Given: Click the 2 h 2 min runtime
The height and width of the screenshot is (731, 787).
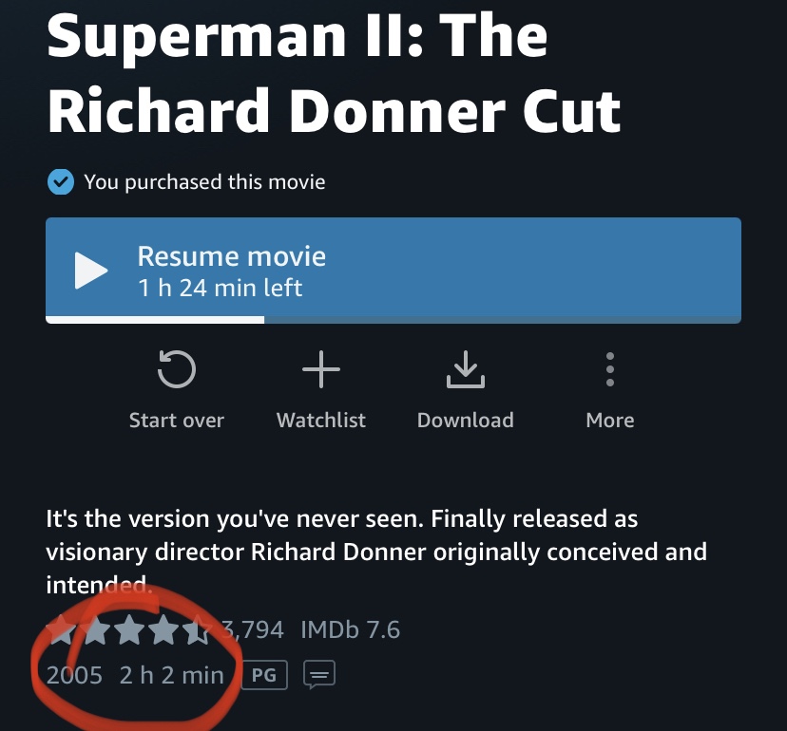Looking at the screenshot, I should click(x=171, y=676).
